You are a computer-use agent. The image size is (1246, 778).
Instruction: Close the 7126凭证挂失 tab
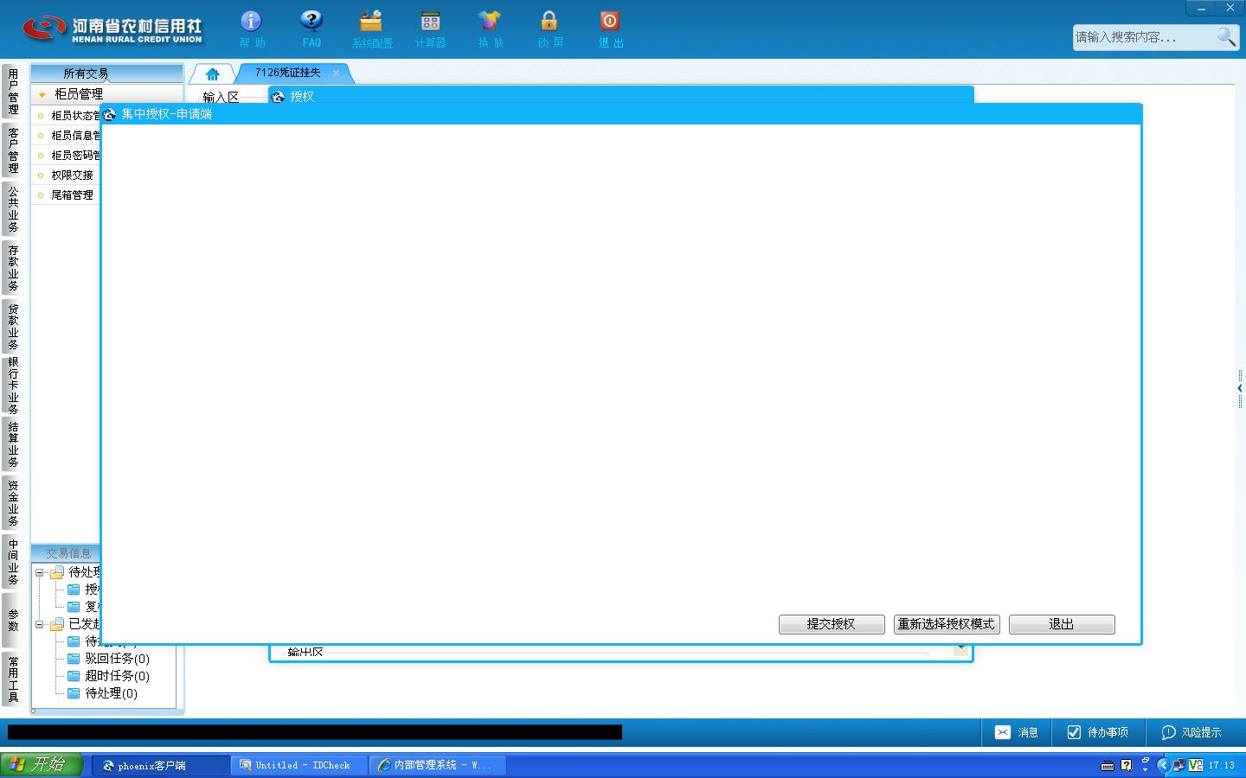tap(337, 73)
